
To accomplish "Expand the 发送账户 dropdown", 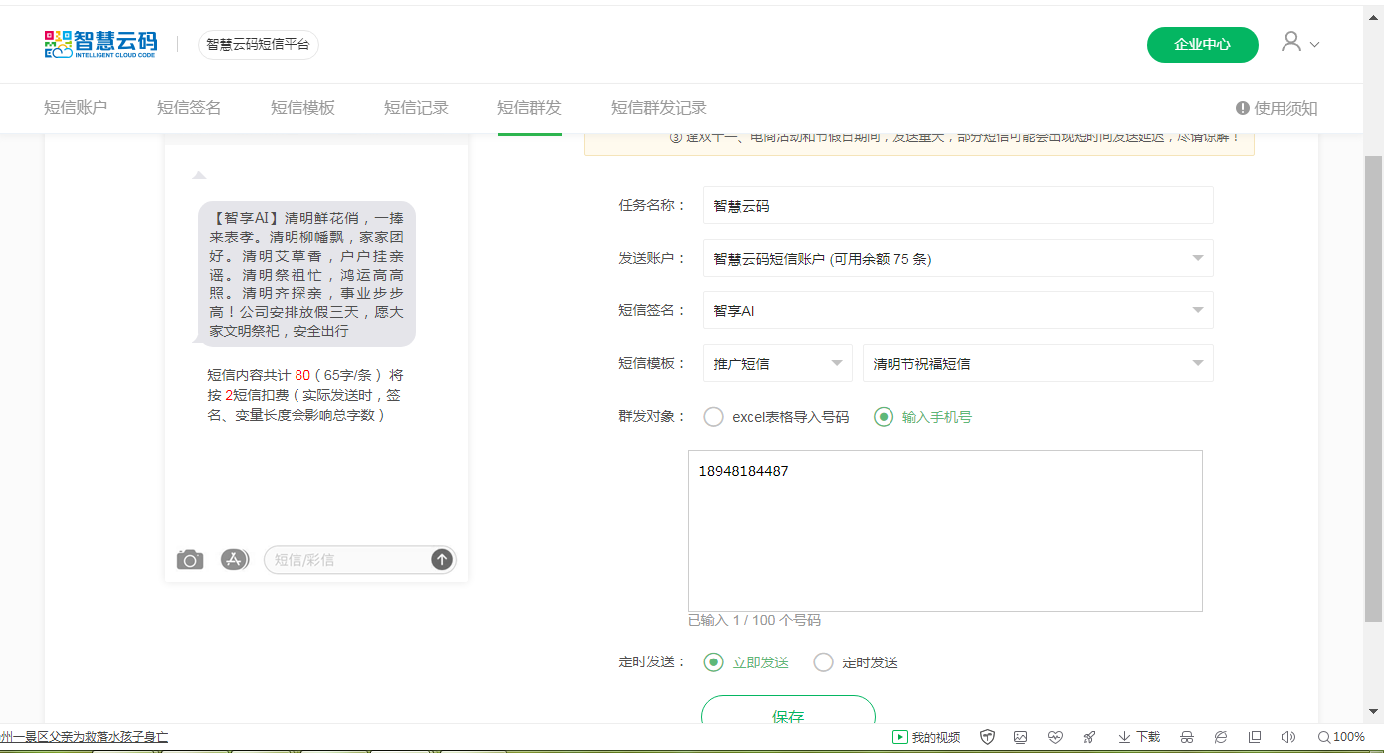I will coord(957,258).
